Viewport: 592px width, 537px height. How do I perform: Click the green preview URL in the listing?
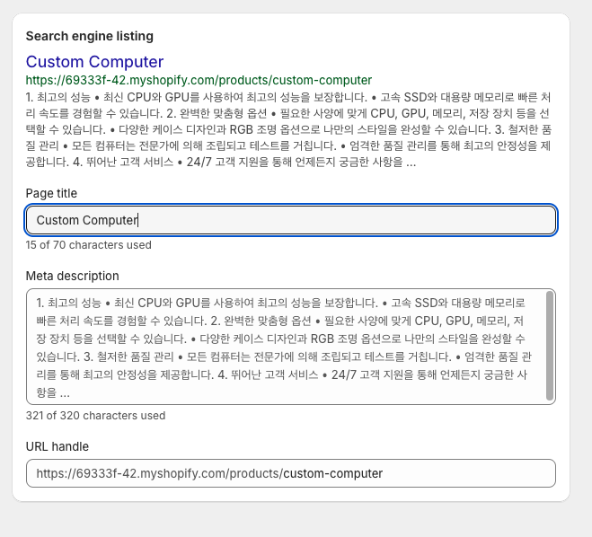click(199, 80)
